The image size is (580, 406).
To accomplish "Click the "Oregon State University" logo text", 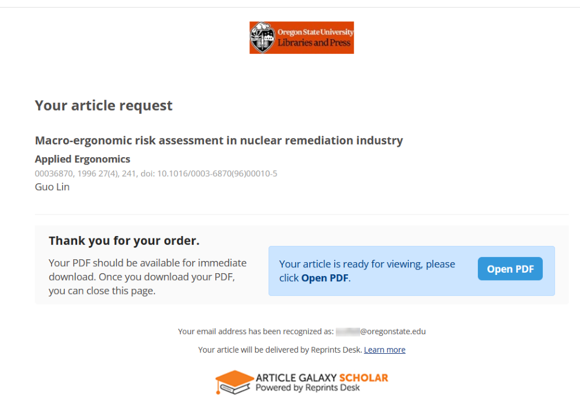I will [x=315, y=32].
